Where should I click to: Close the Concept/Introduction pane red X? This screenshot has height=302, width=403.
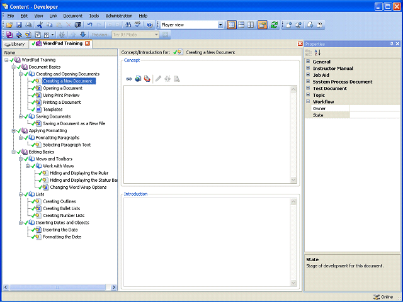[x=300, y=44]
